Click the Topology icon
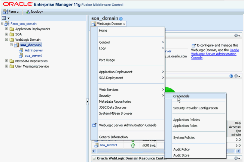This screenshot has height=162, width=244. coord(28,12)
